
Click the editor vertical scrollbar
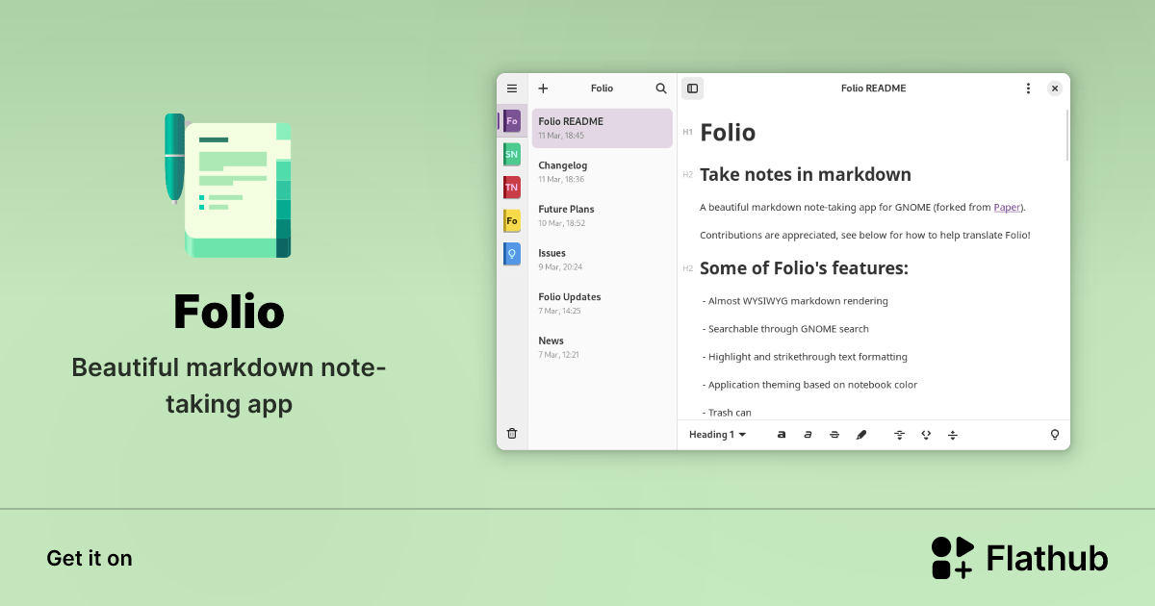tap(1066, 135)
